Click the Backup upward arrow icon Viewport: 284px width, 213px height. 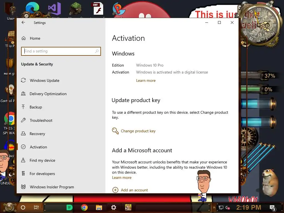click(23, 107)
